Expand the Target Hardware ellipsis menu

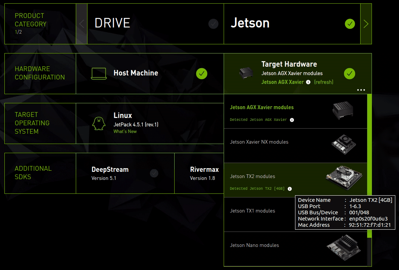[361, 90]
